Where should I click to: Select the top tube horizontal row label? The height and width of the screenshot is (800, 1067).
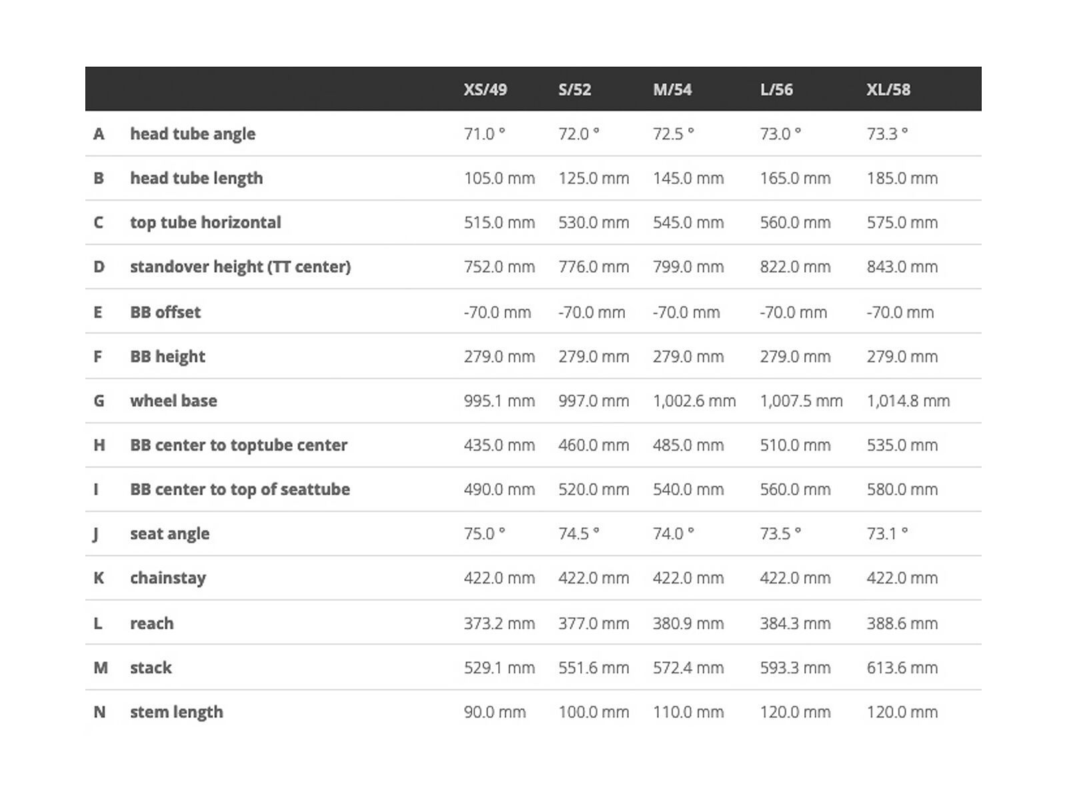(205, 223)
